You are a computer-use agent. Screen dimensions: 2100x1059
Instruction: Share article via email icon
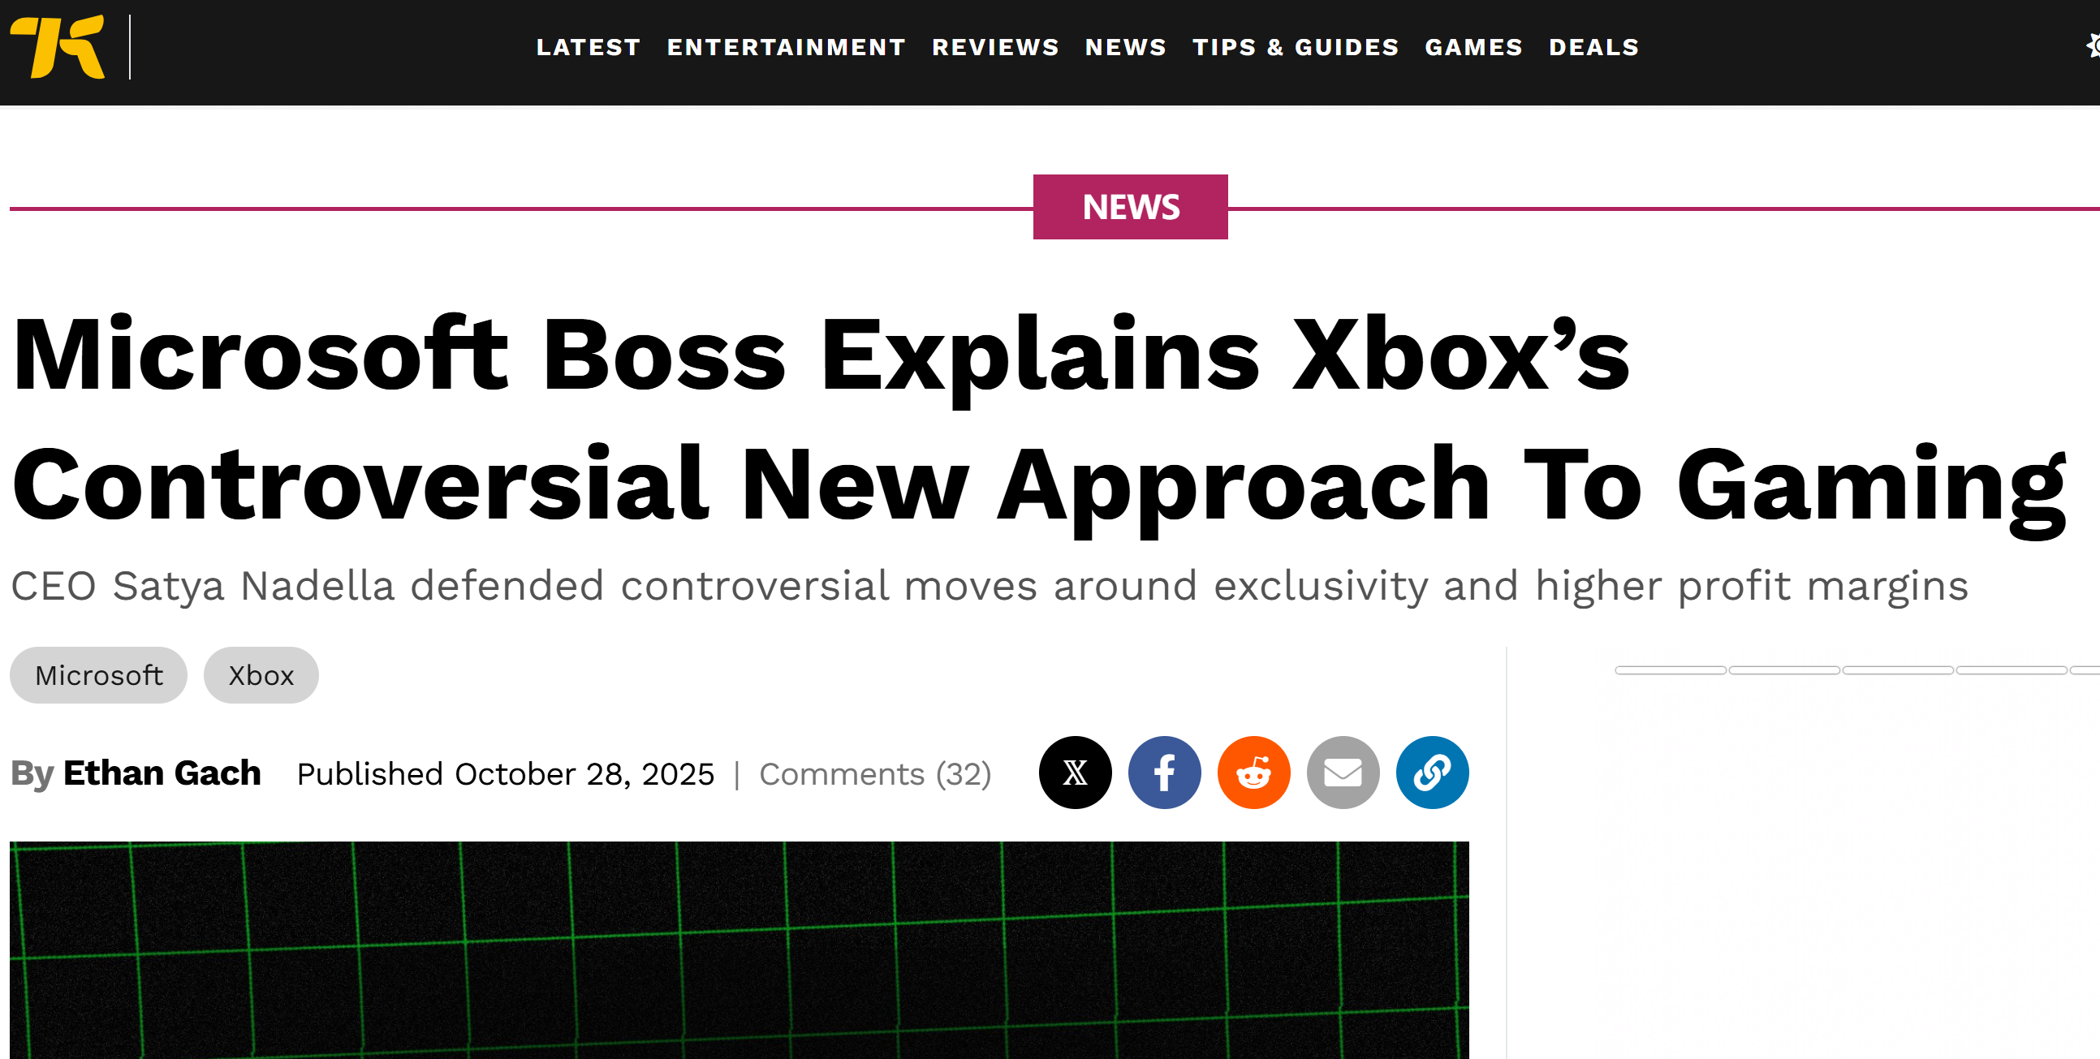pos(1342,772)
